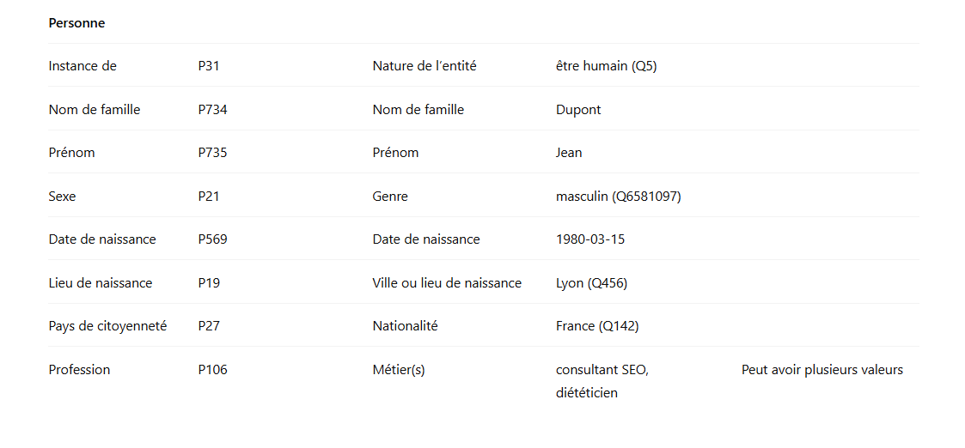Click the P106 property code
The image size is (965, 448).
coord(212,370)
